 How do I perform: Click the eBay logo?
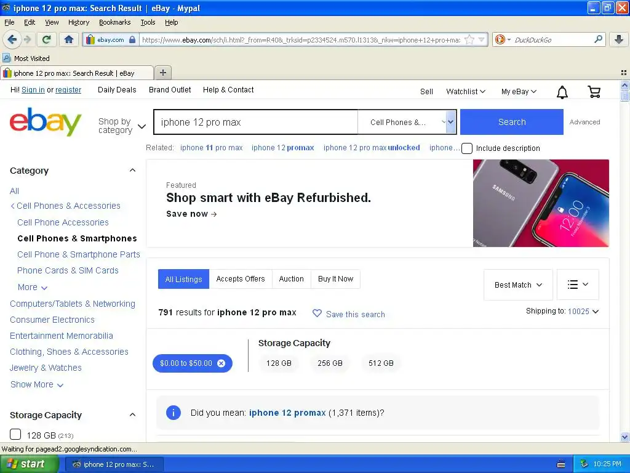tap(46, 122)
